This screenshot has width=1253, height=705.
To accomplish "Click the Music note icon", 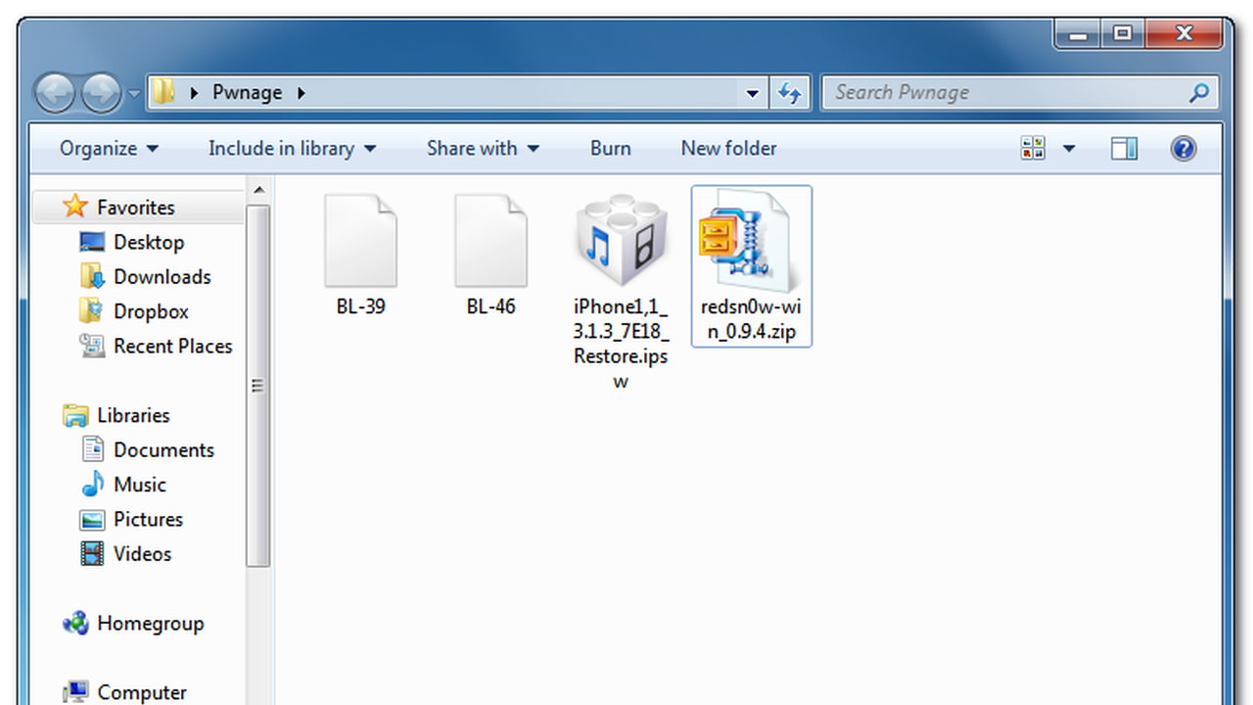I will (x=93, y=484).
